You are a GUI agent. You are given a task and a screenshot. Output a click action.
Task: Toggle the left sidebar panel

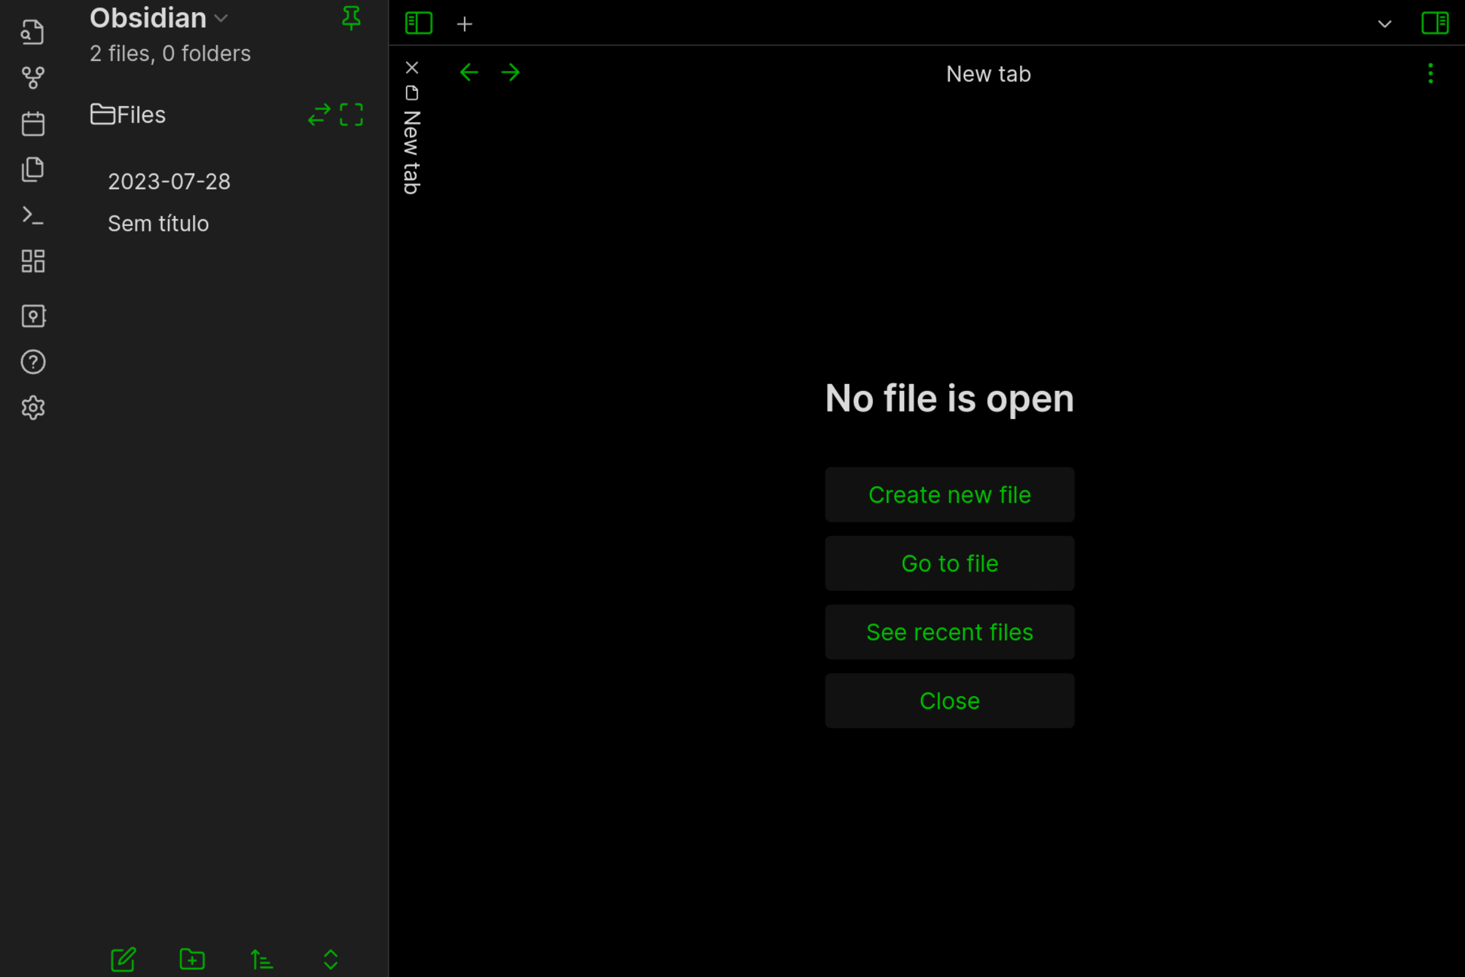418,23
